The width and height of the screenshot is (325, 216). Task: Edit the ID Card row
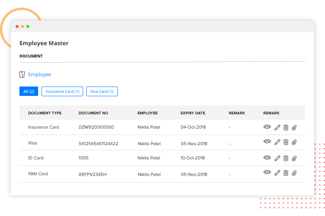[277, 158]
